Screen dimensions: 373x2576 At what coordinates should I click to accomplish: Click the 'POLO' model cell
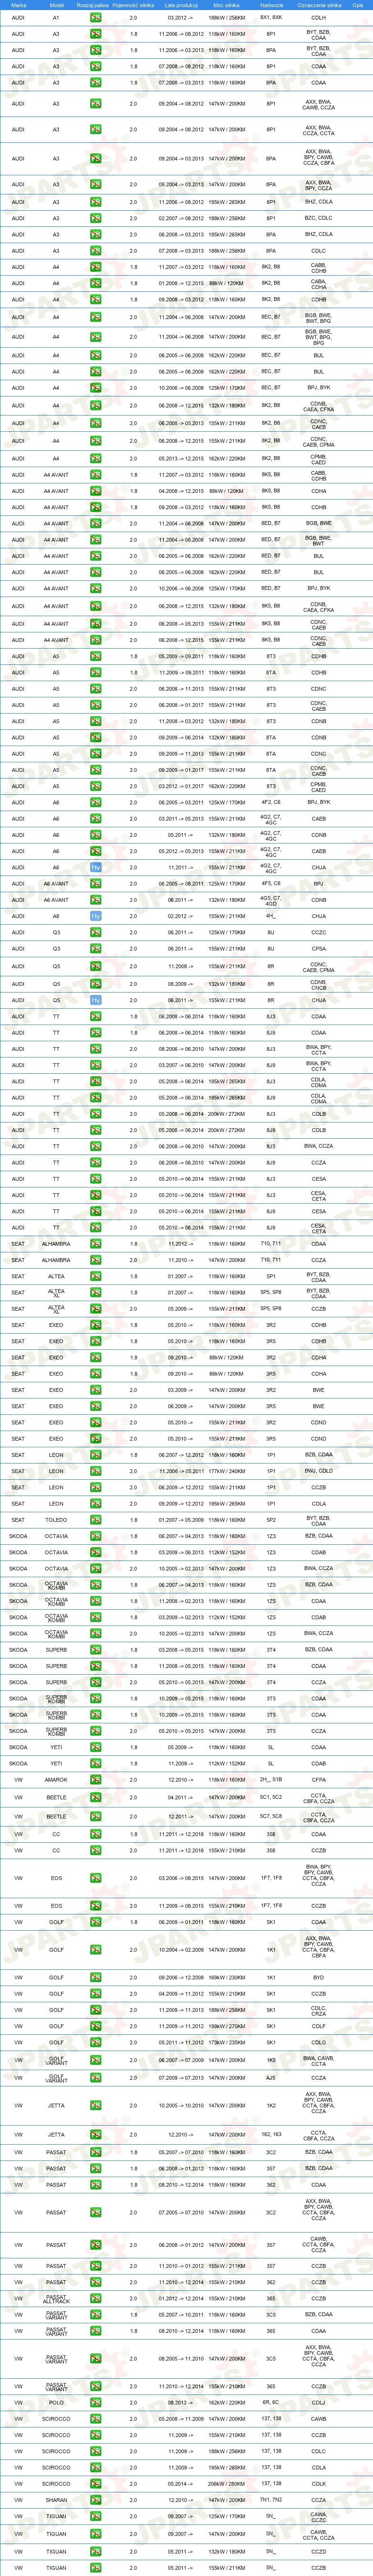56,2403
